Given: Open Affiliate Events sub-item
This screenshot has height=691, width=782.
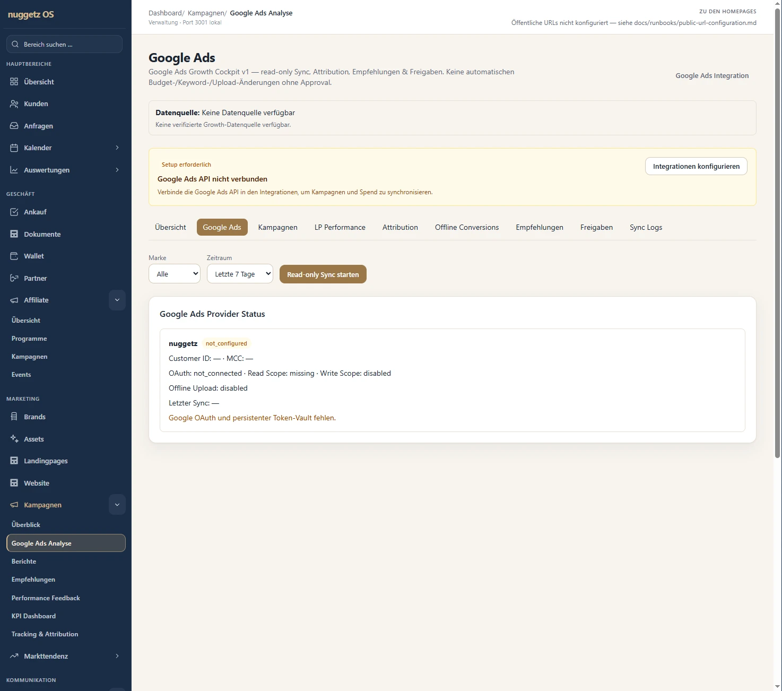Looking at the screenshot, I should pos(21,375).
